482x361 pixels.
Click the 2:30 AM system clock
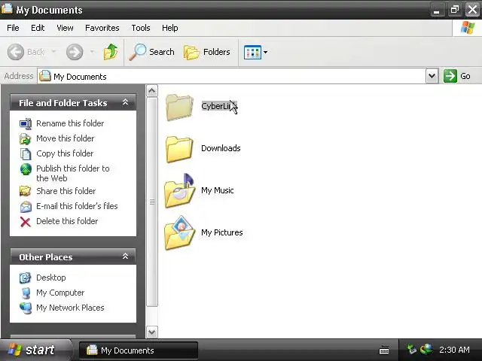[454, 350]
